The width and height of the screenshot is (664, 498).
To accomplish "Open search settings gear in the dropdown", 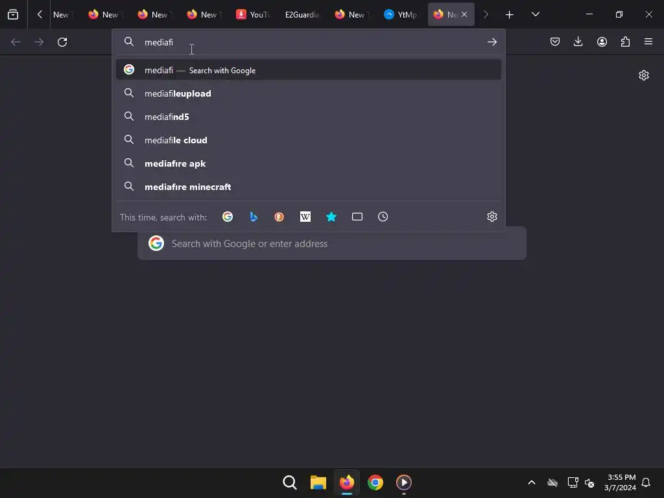I will point(492,217).
